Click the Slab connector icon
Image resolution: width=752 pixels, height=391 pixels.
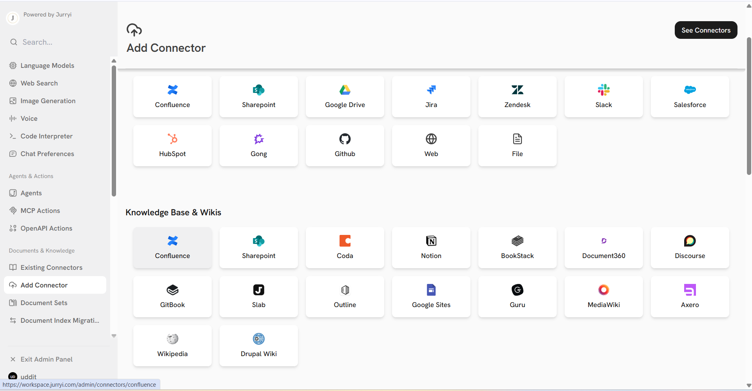coord(259,290)
